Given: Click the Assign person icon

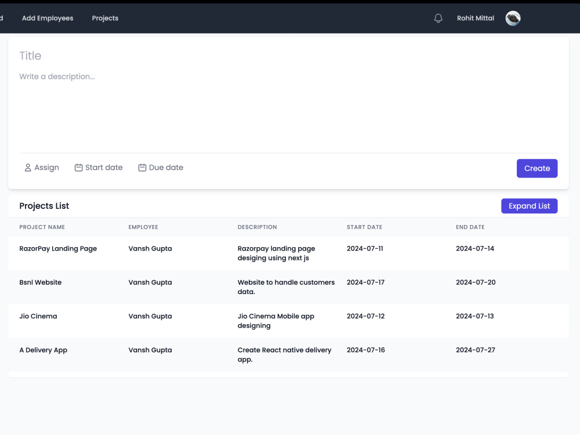Looking at the screenshot, I should 28,168.
